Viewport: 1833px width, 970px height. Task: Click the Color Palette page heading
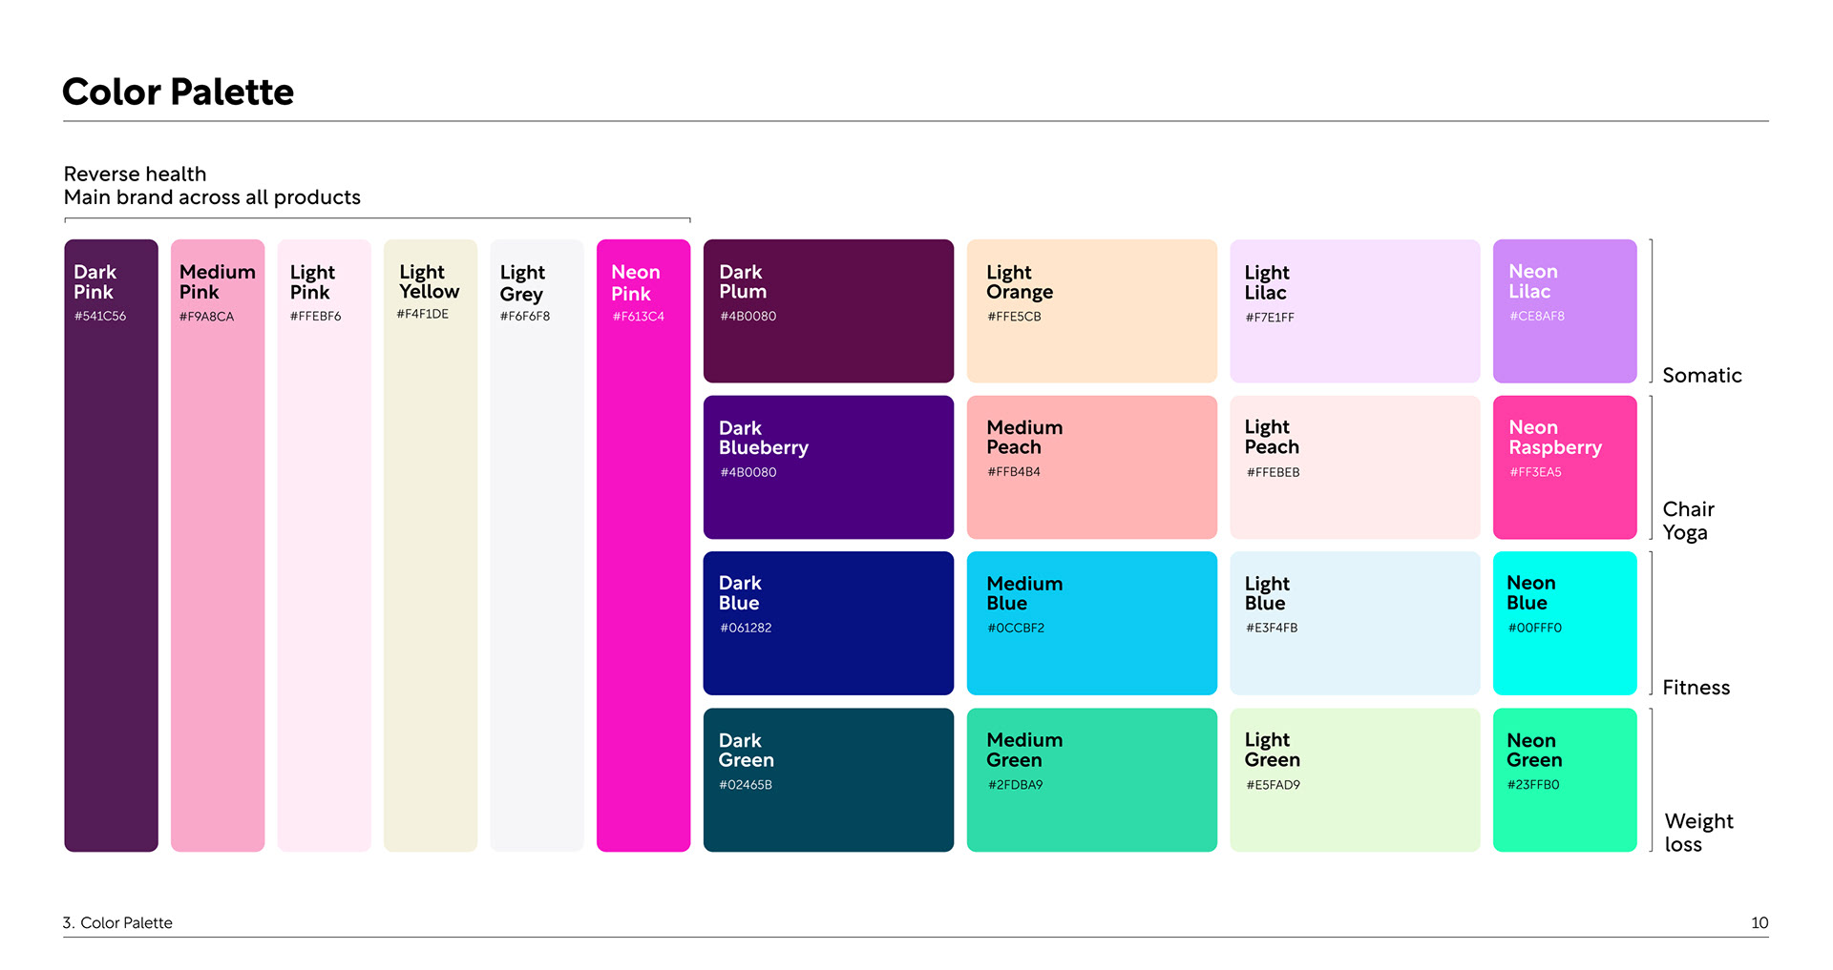pyautogui.click(x=178, y=92)
